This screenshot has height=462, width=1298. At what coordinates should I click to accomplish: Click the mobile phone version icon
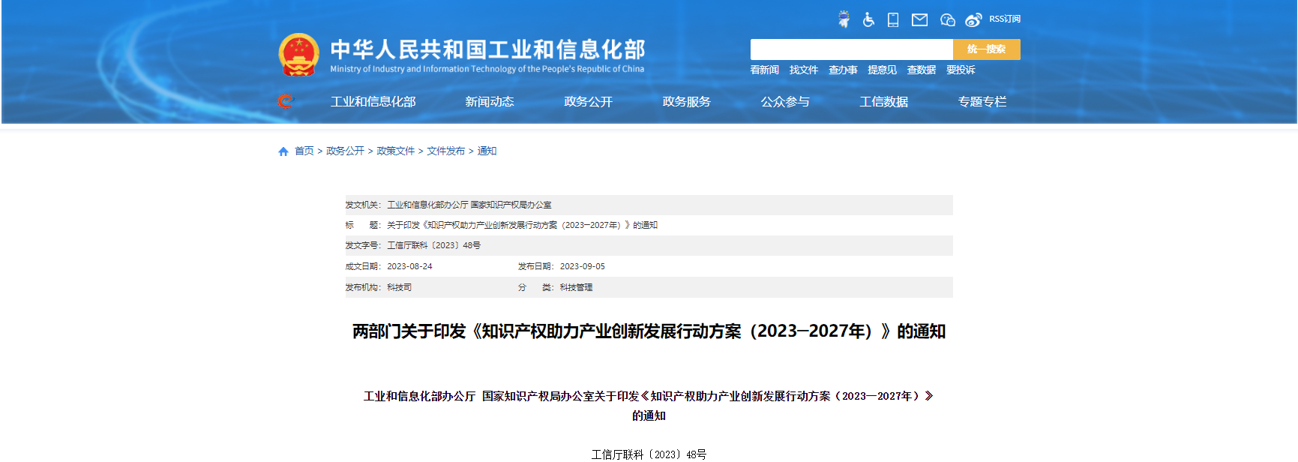click(x=893, y=19)
